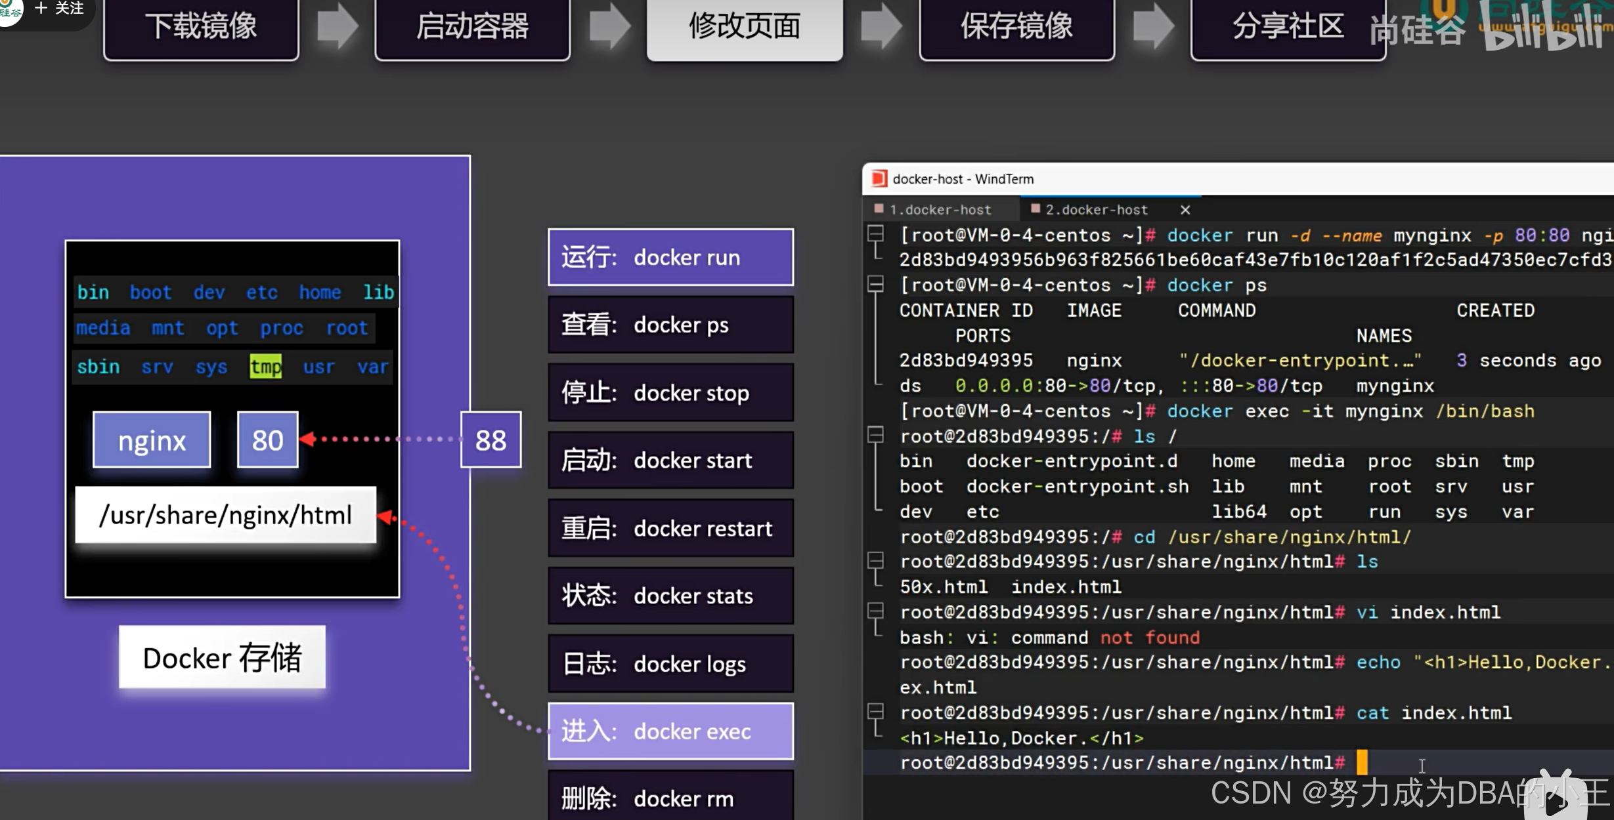Click the WindTerm app icon in title bar
This screenshot has width=1614, height=820.
pyautogui.click(x=879, y=179)
